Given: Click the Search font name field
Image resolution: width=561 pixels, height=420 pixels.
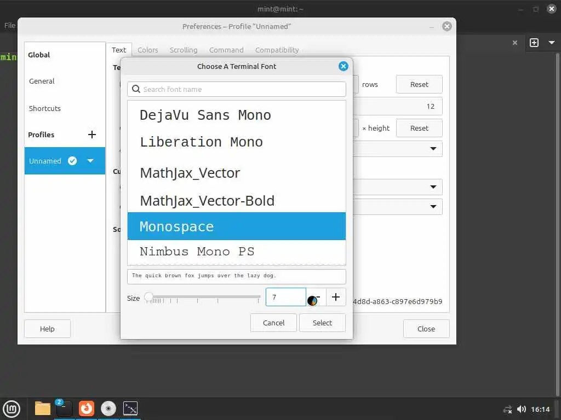Looking at the screenshot, I should click(237, 89).
